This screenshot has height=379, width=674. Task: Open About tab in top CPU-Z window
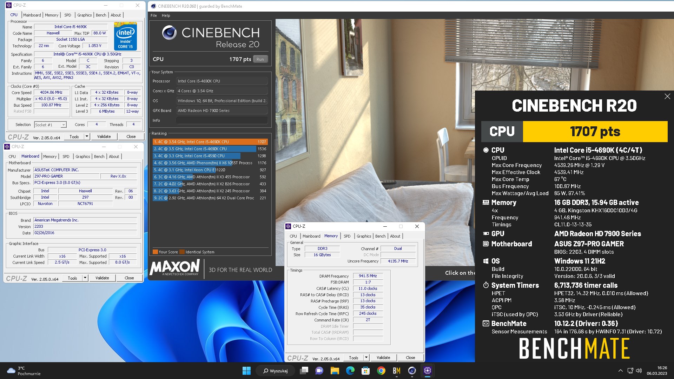(116, 15)
